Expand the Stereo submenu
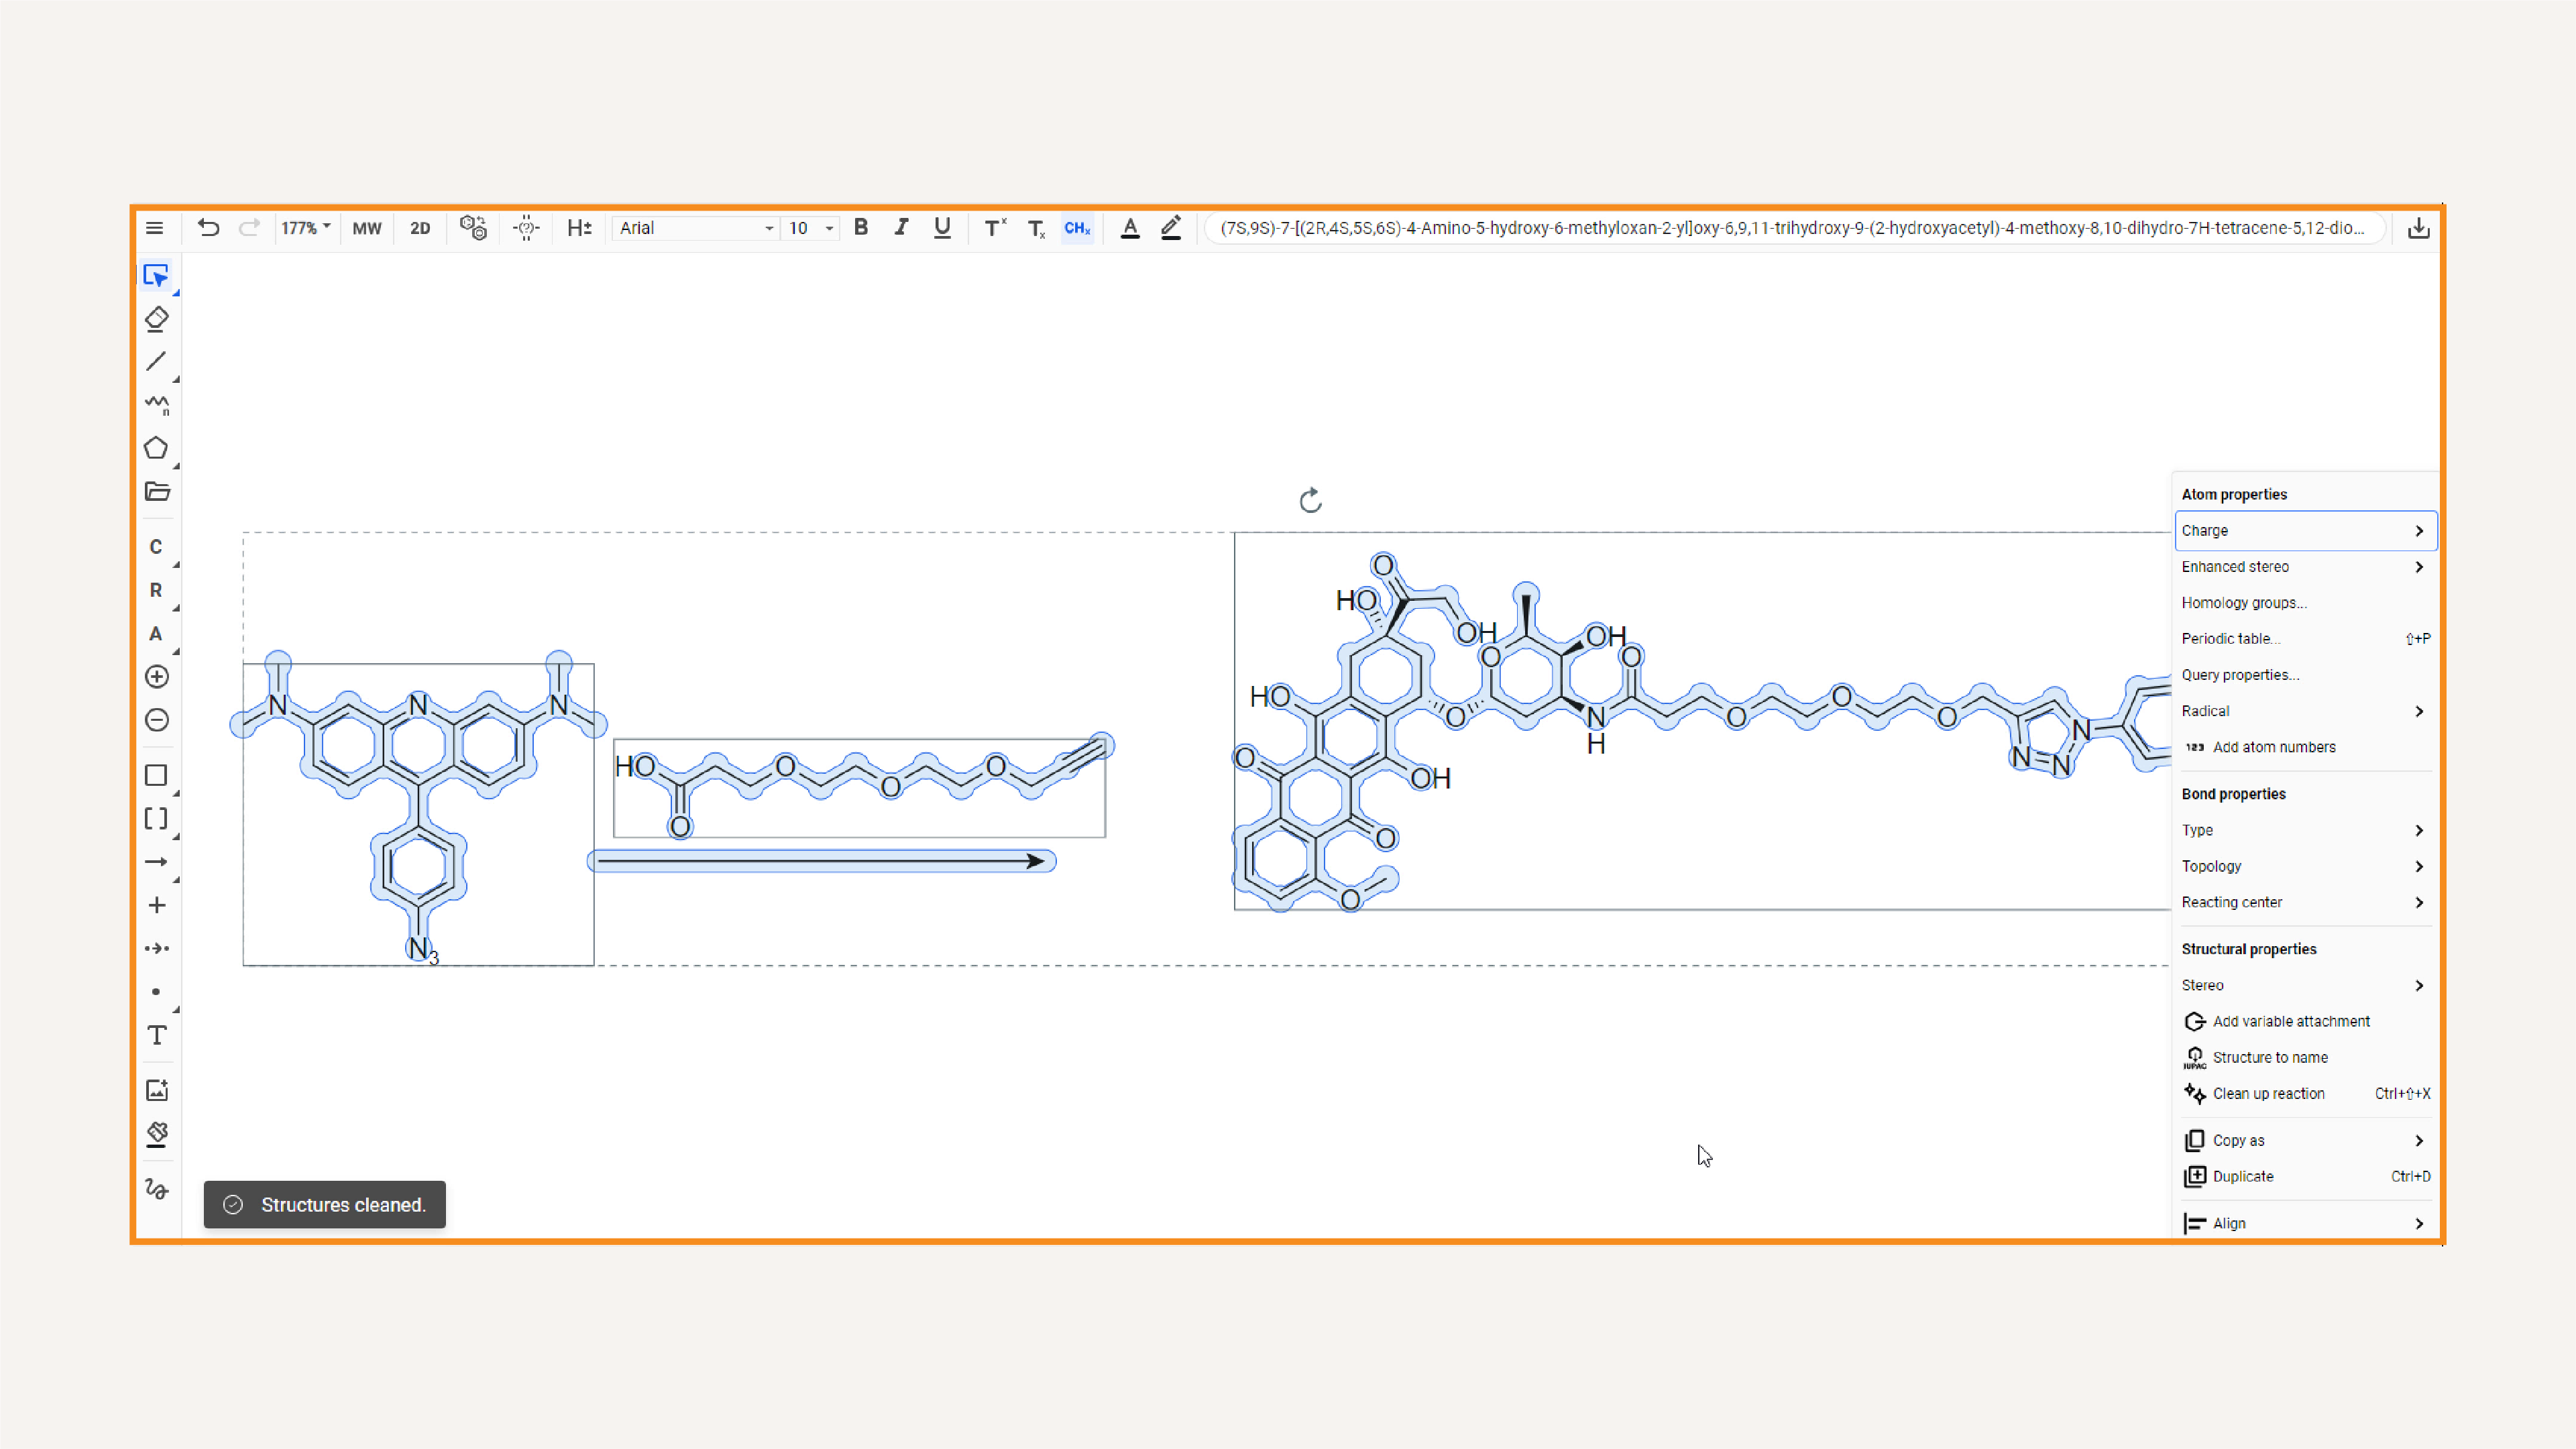Image resolution: width=2576 pixels, height=1449 pixels. coord(2305,984)
